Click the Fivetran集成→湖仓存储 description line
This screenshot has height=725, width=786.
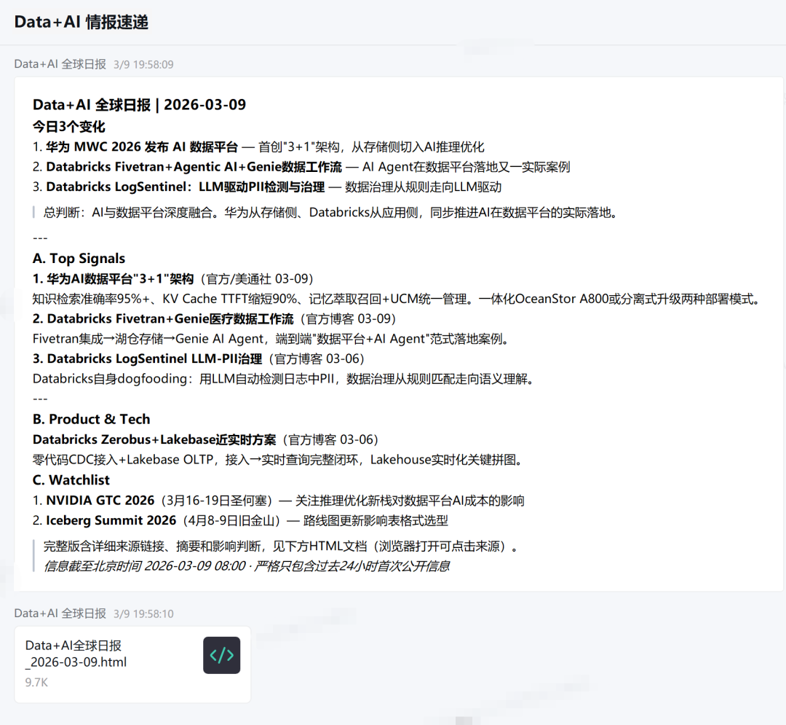[273, 339]
